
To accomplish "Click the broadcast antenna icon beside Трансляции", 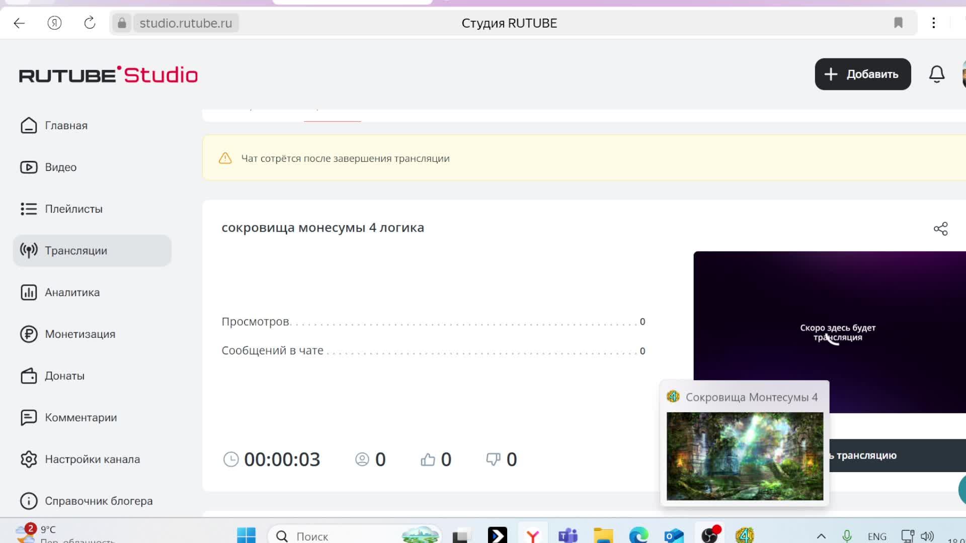I will pos(29,251).
